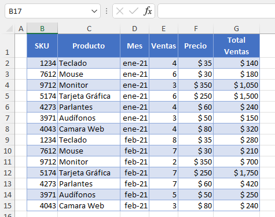Click the Cancel (X) formula bar icon
Screen dimensions: 275x217
pyautogui.click(x=120, y=11)
